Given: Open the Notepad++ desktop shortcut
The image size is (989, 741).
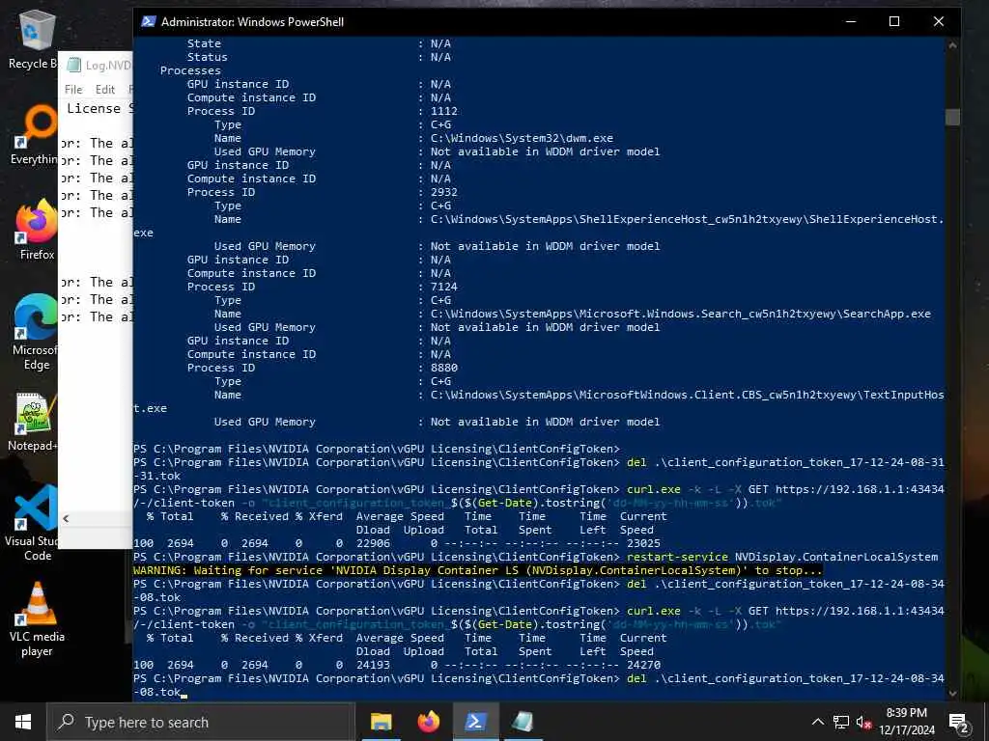Looking at the screenshot, I should 35,421.
